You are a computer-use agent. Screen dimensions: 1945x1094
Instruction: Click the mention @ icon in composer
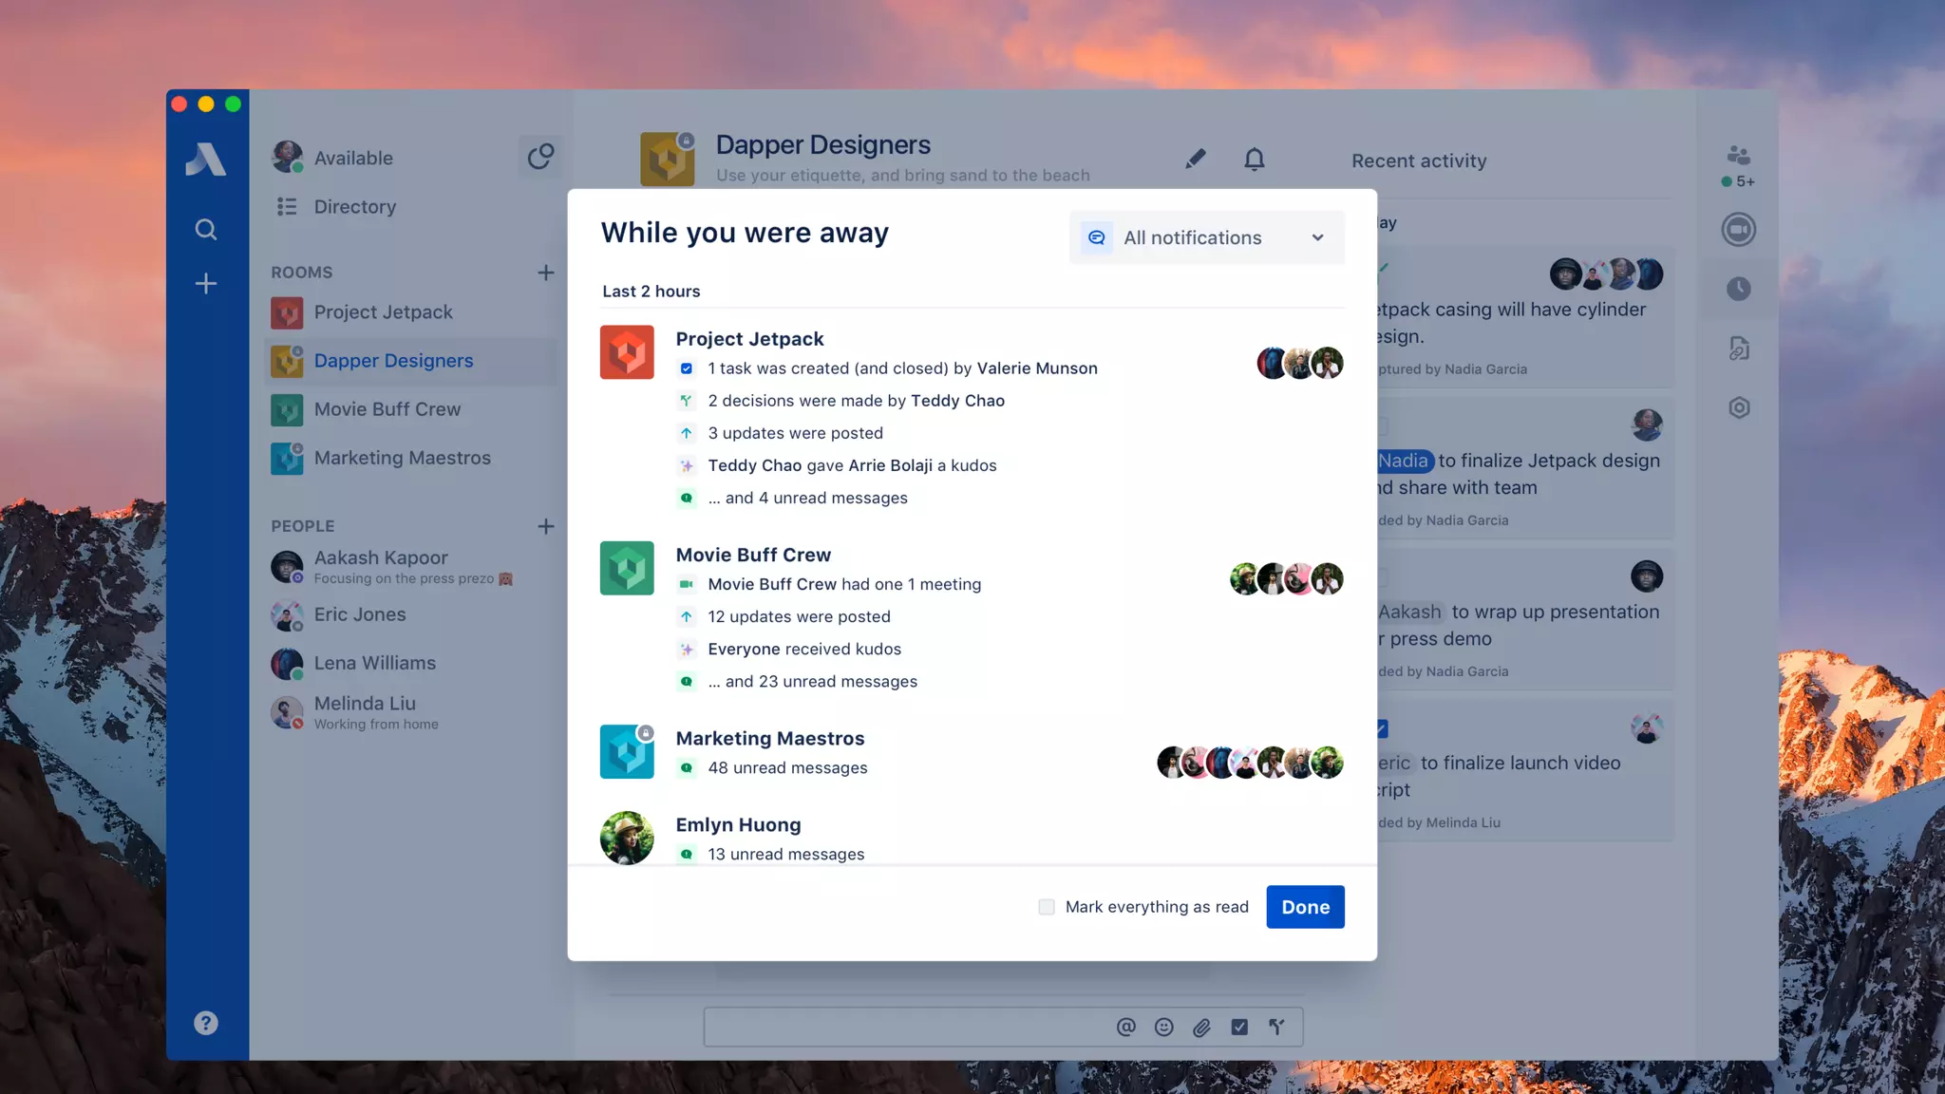[x=1125, y=1027]
